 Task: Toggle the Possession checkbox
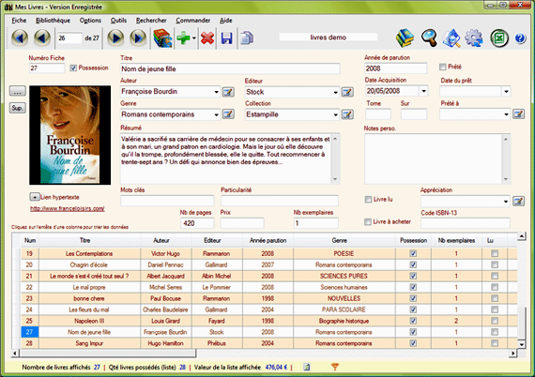coord(73,68)
